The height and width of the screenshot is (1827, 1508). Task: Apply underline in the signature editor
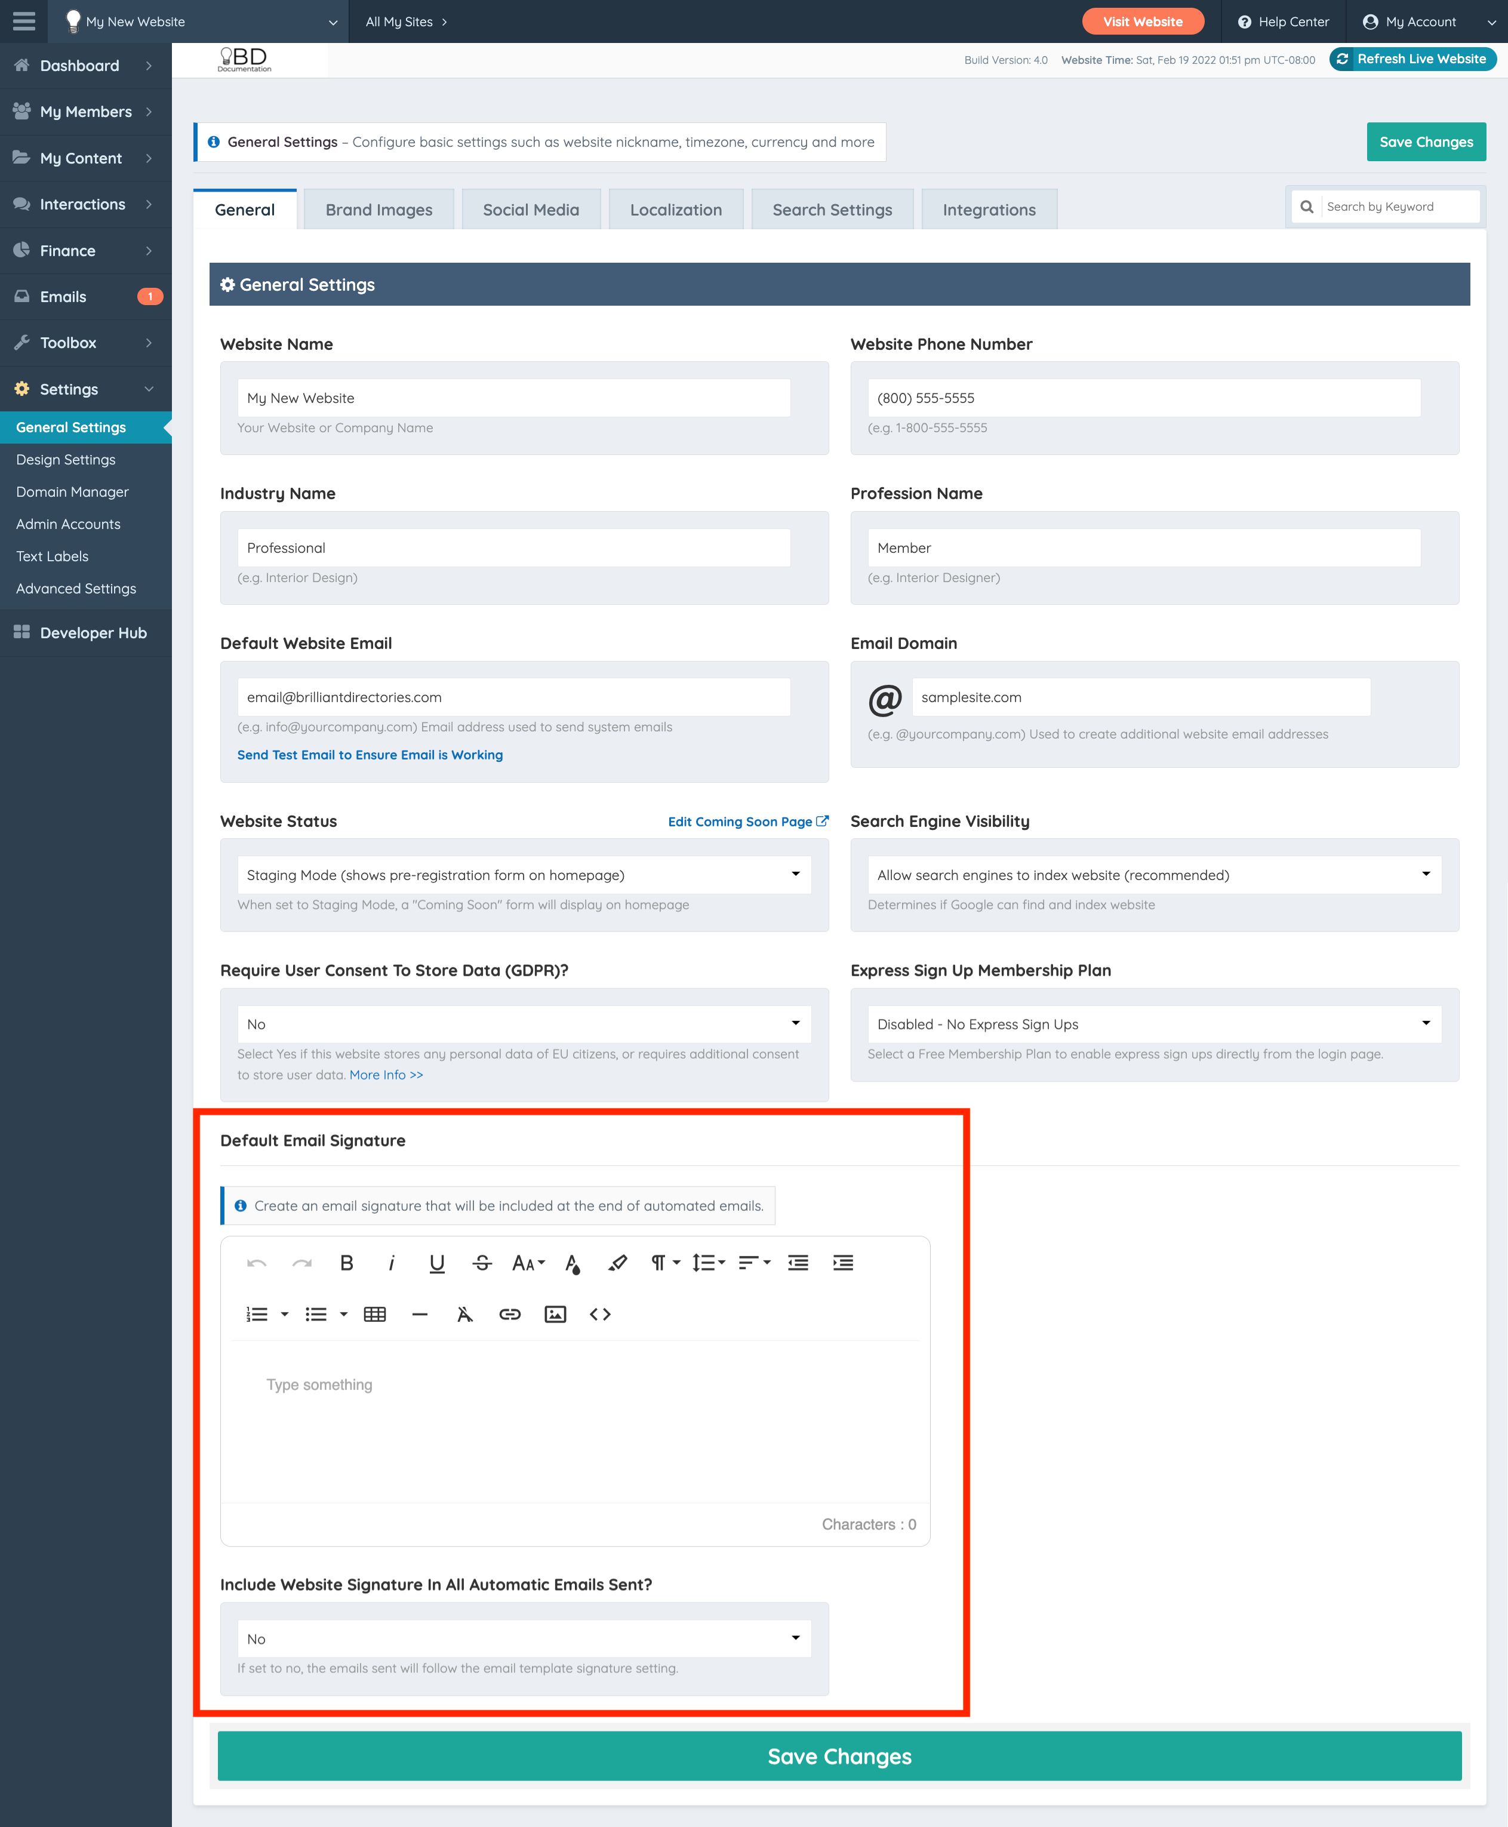coord(437,1263)
